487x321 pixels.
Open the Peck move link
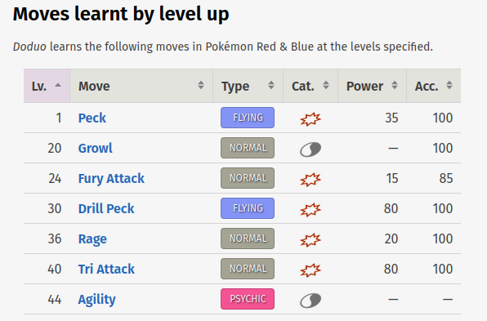[x=92, y=118]
